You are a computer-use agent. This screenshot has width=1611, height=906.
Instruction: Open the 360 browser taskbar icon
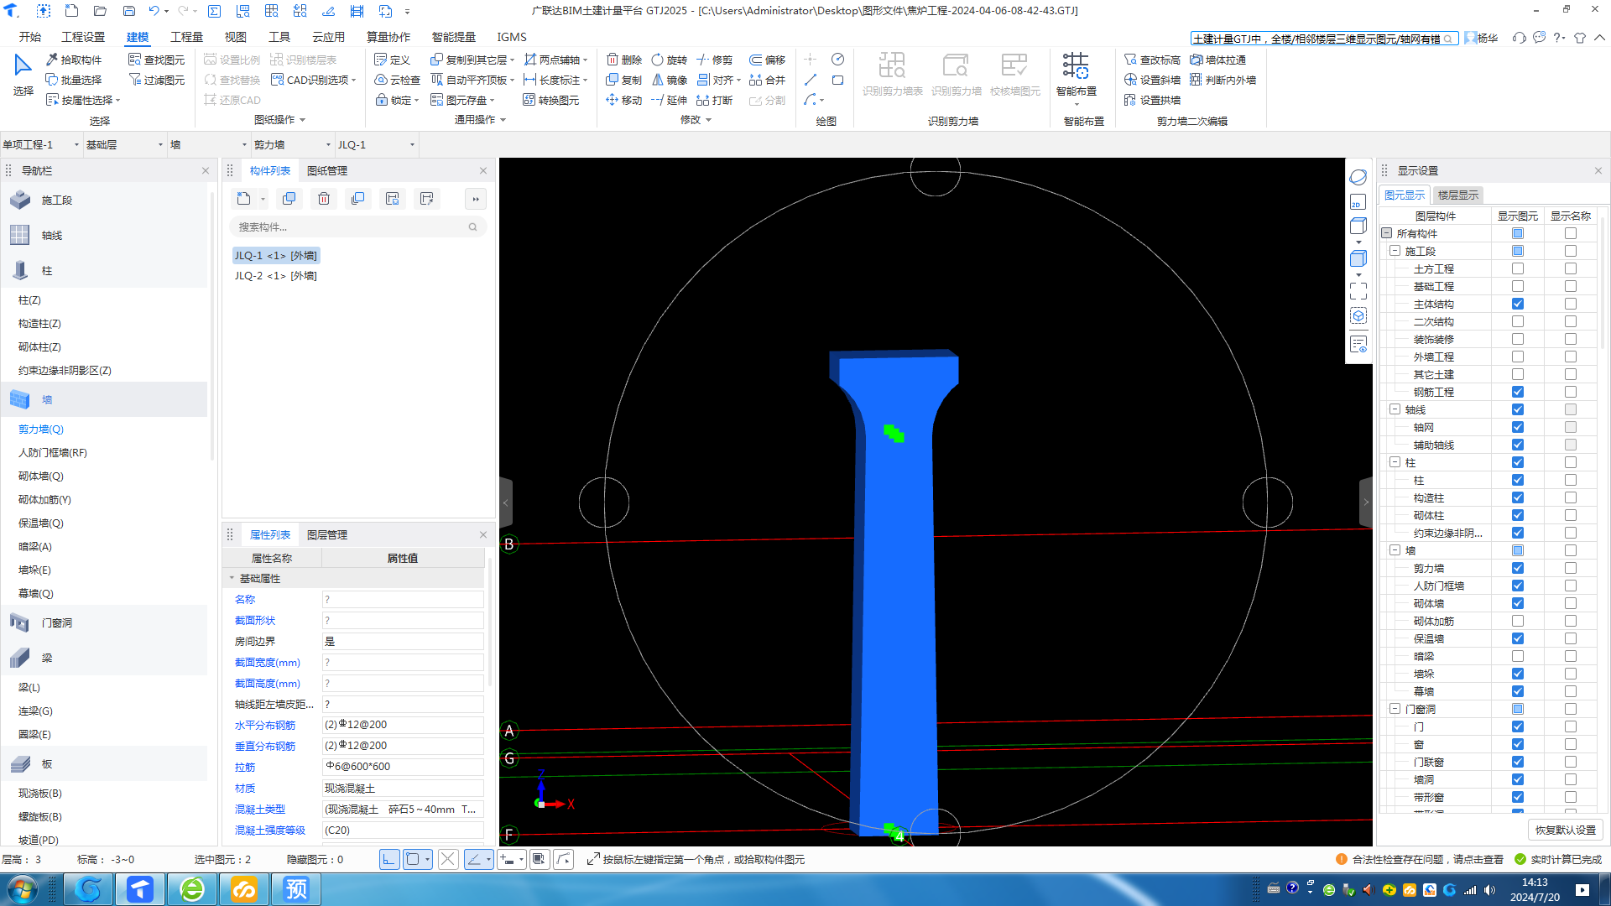coord(192,888)
